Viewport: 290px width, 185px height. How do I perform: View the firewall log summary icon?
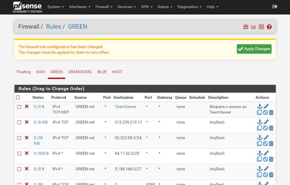(x=261, y=27)
